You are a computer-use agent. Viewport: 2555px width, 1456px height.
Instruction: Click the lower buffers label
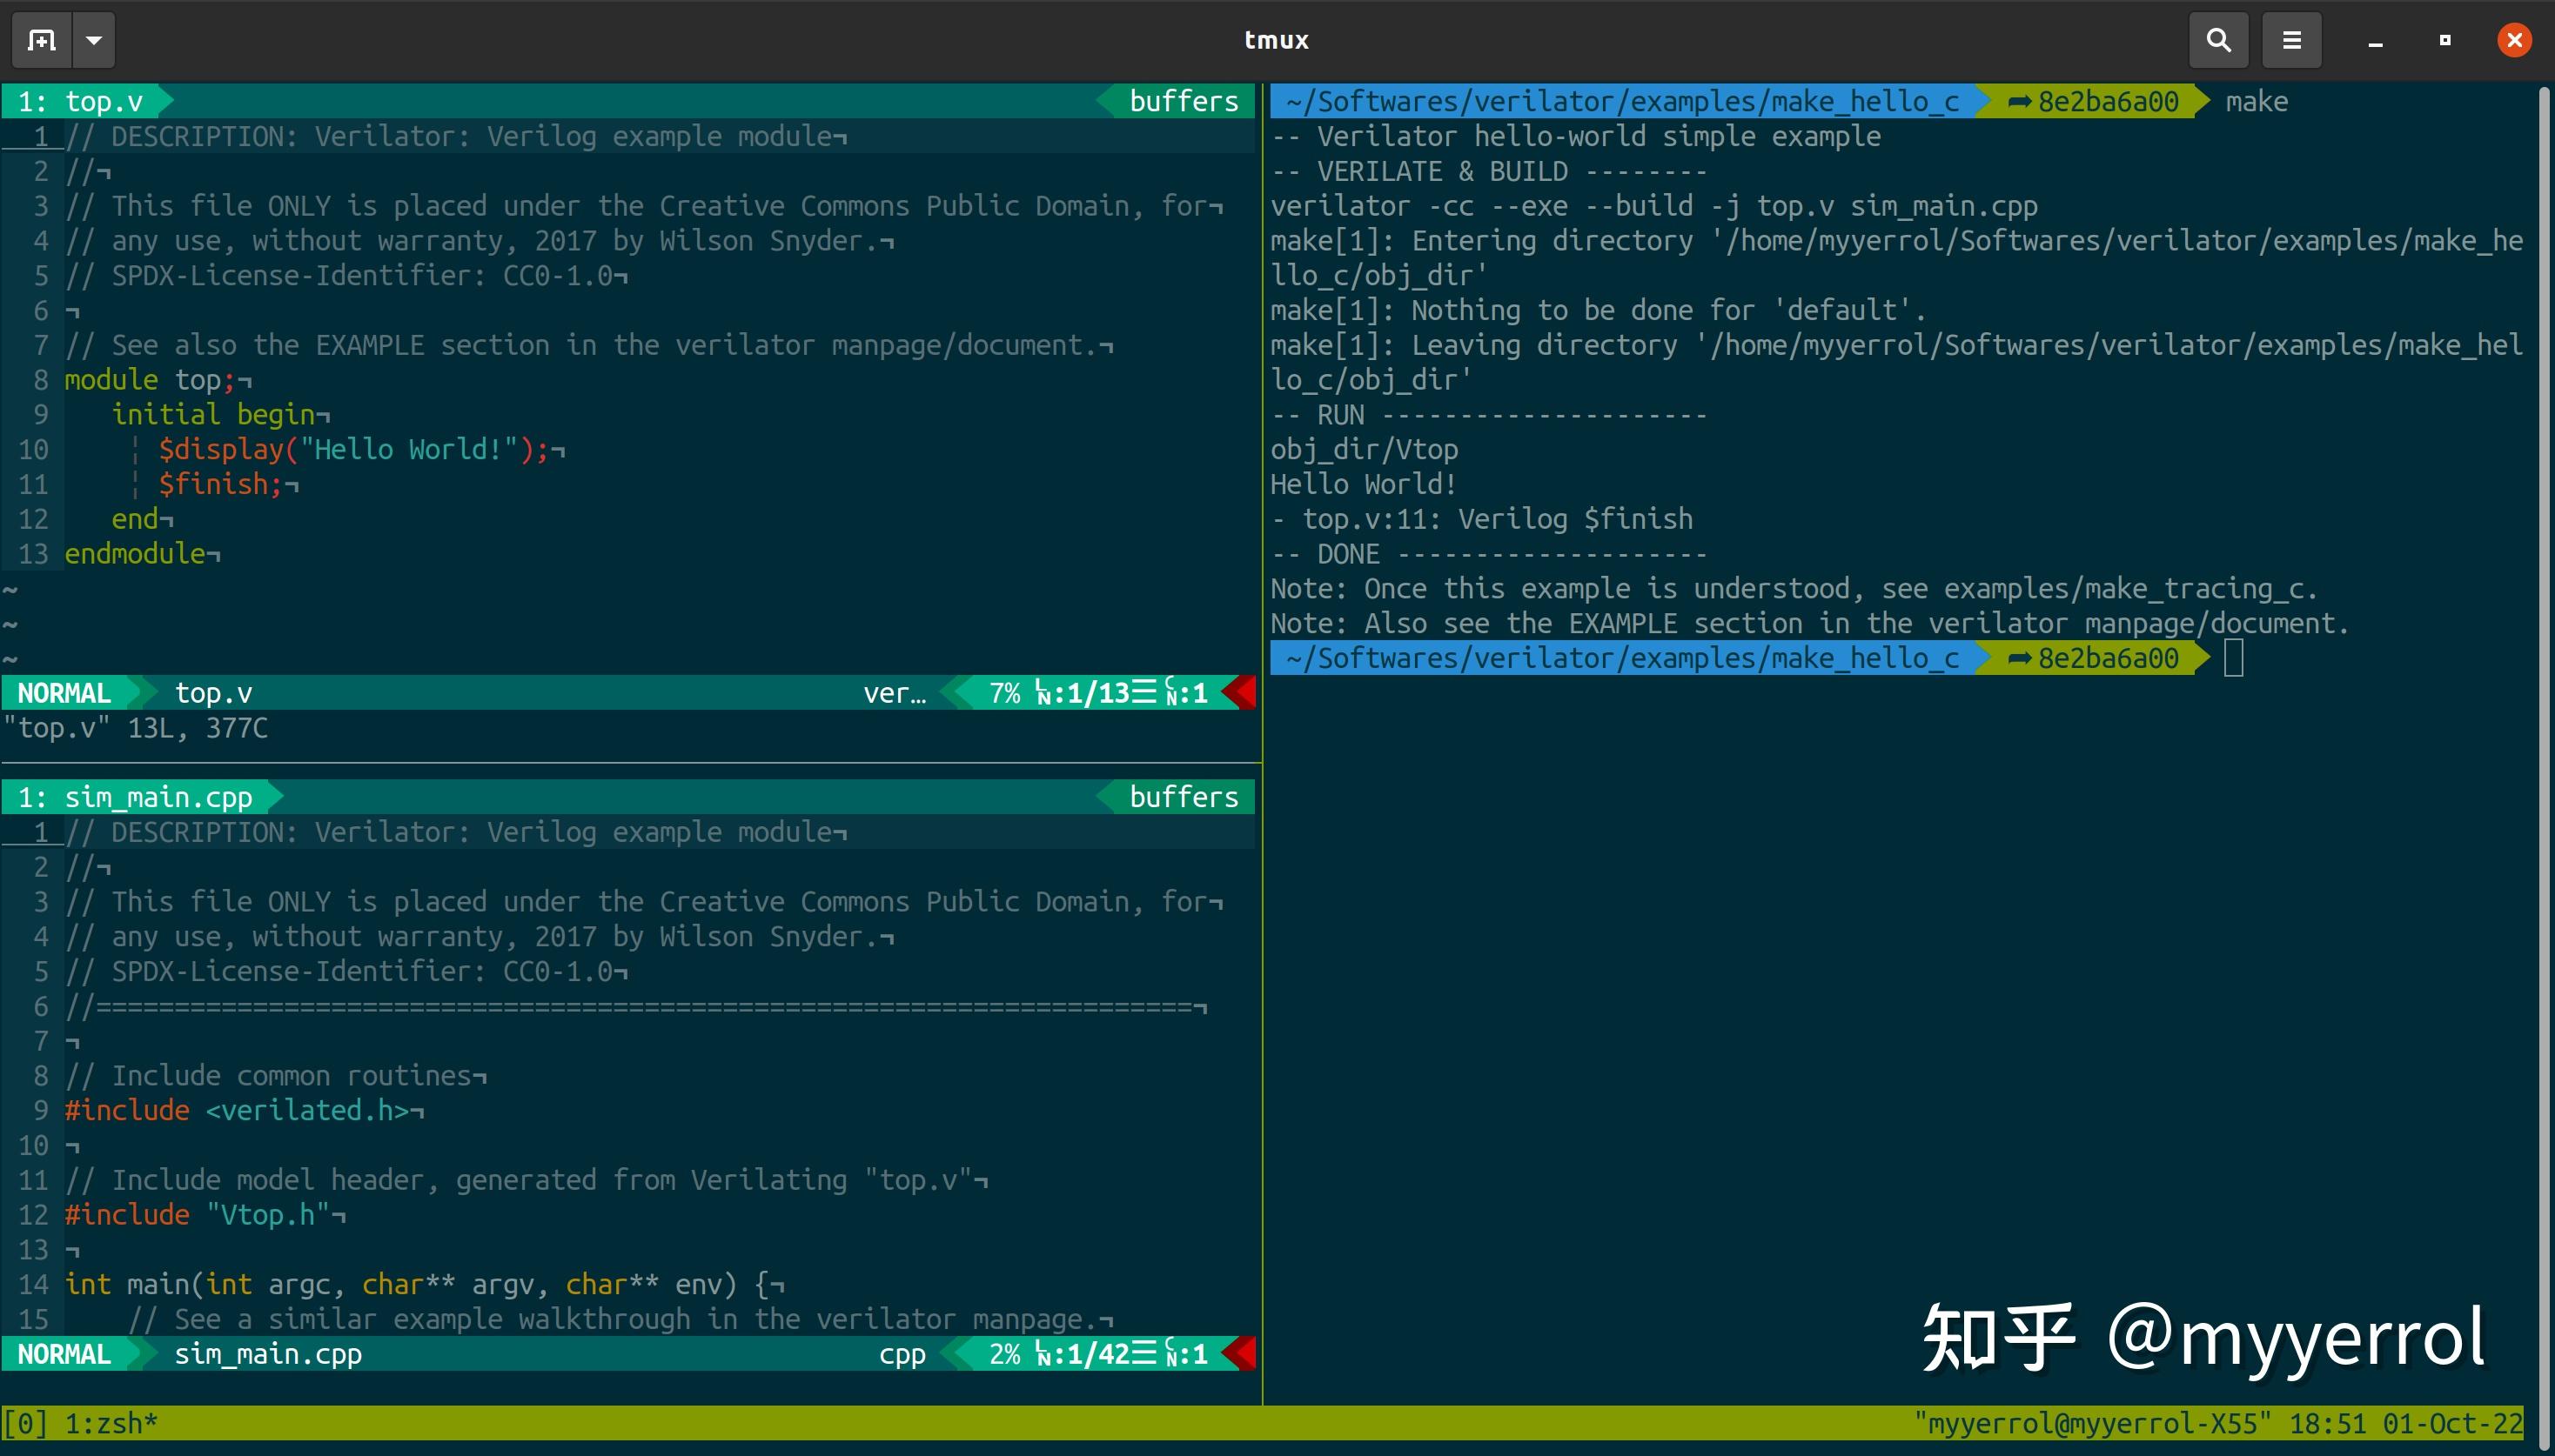pyautogui.click(x=1183, y=797)
